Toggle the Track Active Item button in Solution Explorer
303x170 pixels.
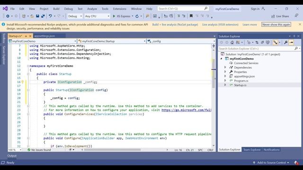[275, 42]
